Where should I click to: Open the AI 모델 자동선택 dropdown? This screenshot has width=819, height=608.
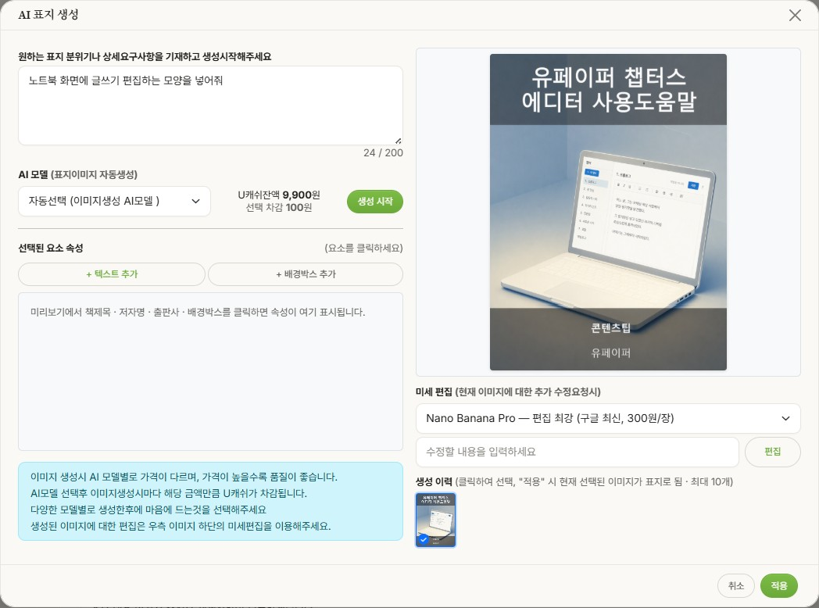click(114, 201)
